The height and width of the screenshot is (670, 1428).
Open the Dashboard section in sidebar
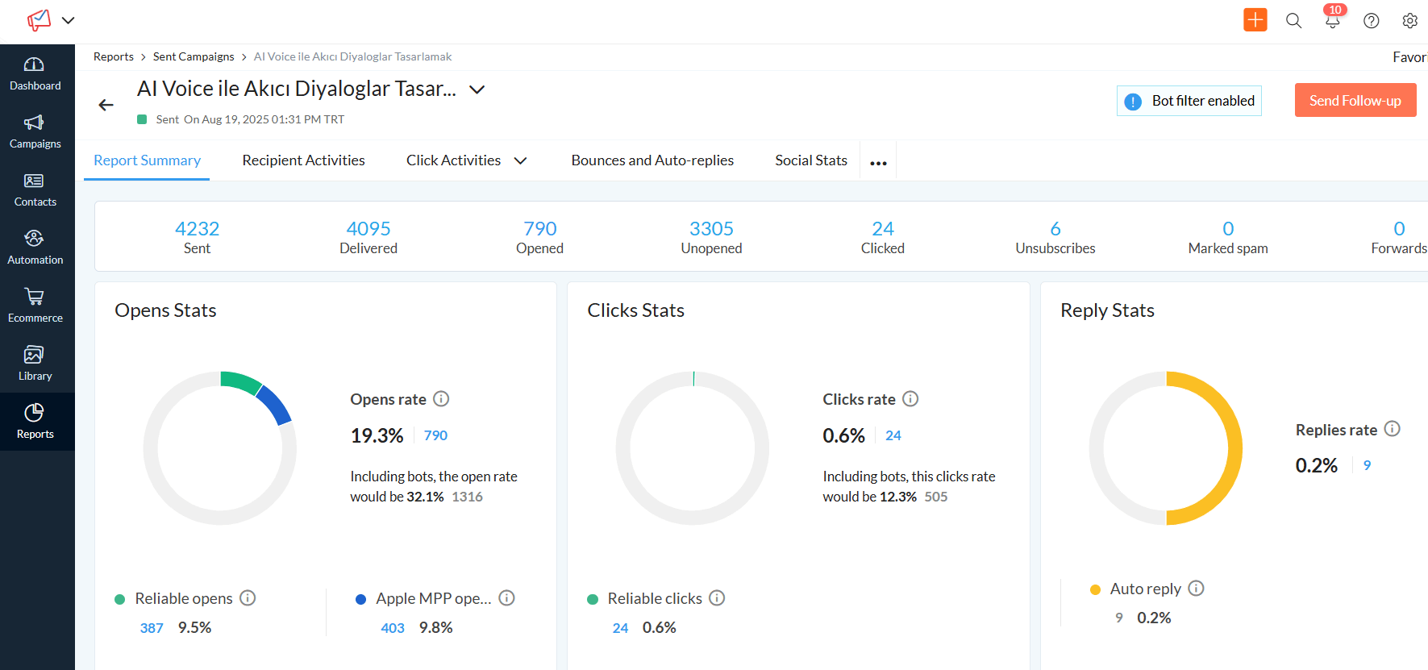[35, 74]
